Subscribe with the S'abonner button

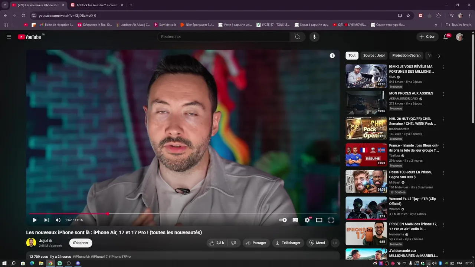(x=81, y=243)
